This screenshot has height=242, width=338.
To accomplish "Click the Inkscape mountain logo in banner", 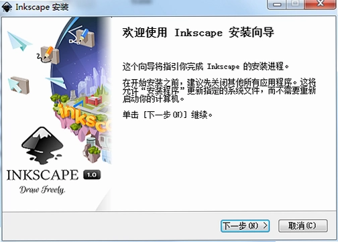I will (42, 145).
